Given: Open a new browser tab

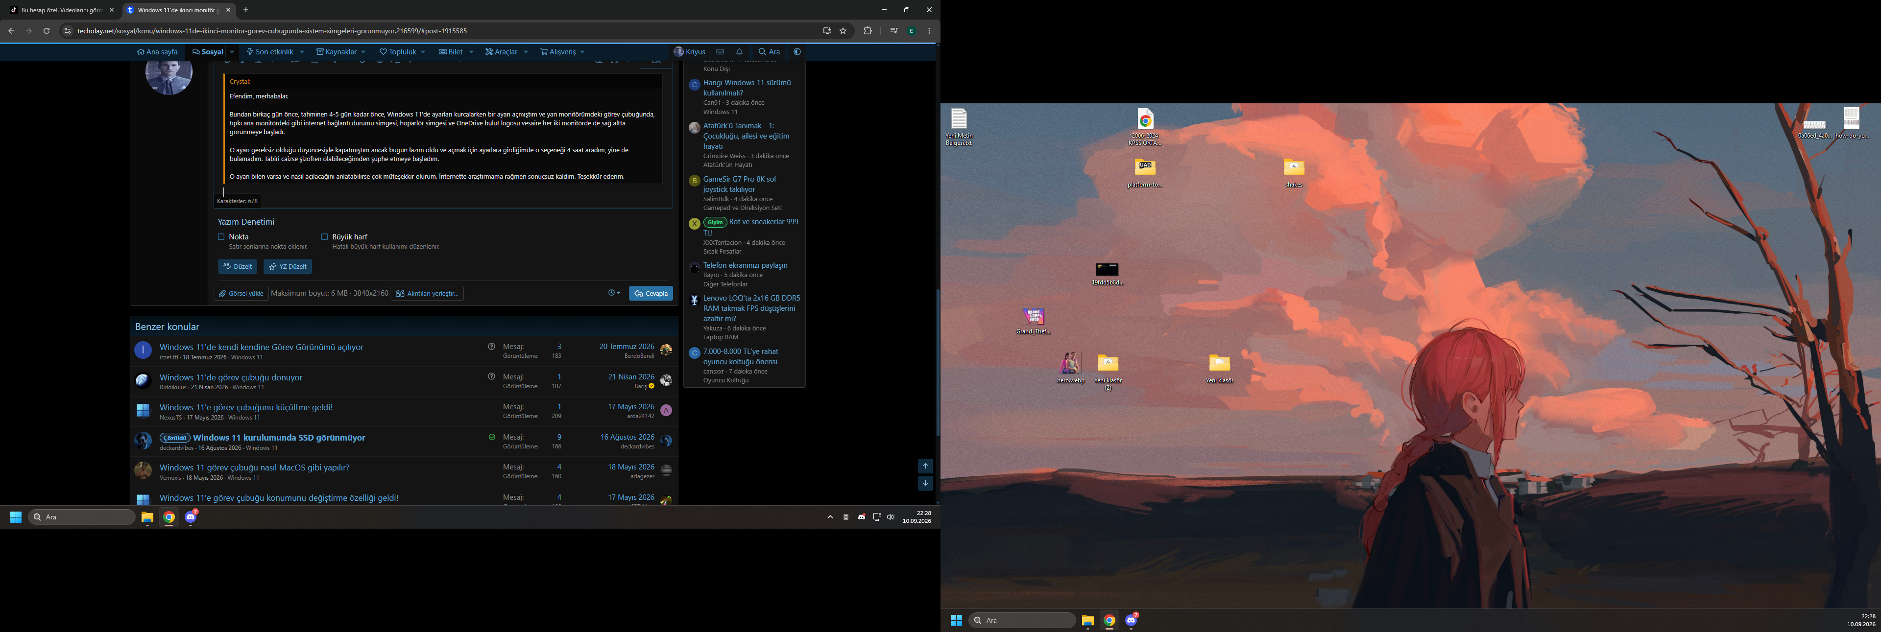Looking at the screenshot, I should (245, 10).
